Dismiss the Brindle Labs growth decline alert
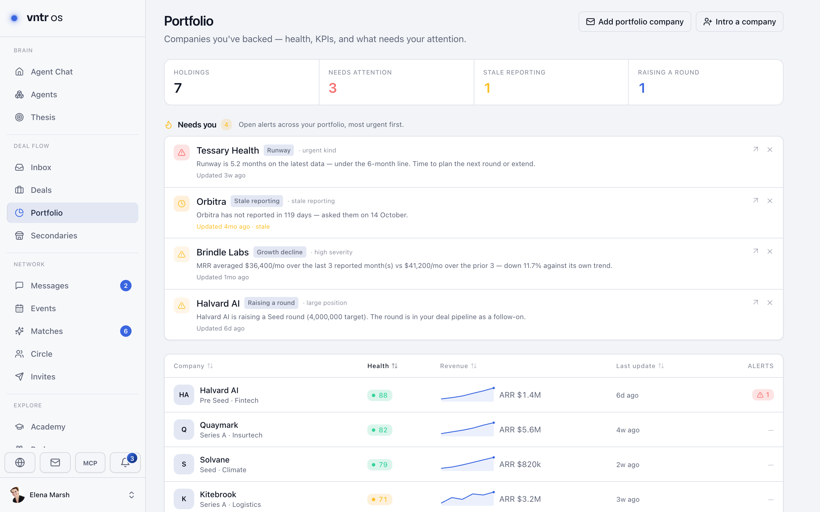Image resolution: width=820 pixels, height=512 pixels. point(770,251)
